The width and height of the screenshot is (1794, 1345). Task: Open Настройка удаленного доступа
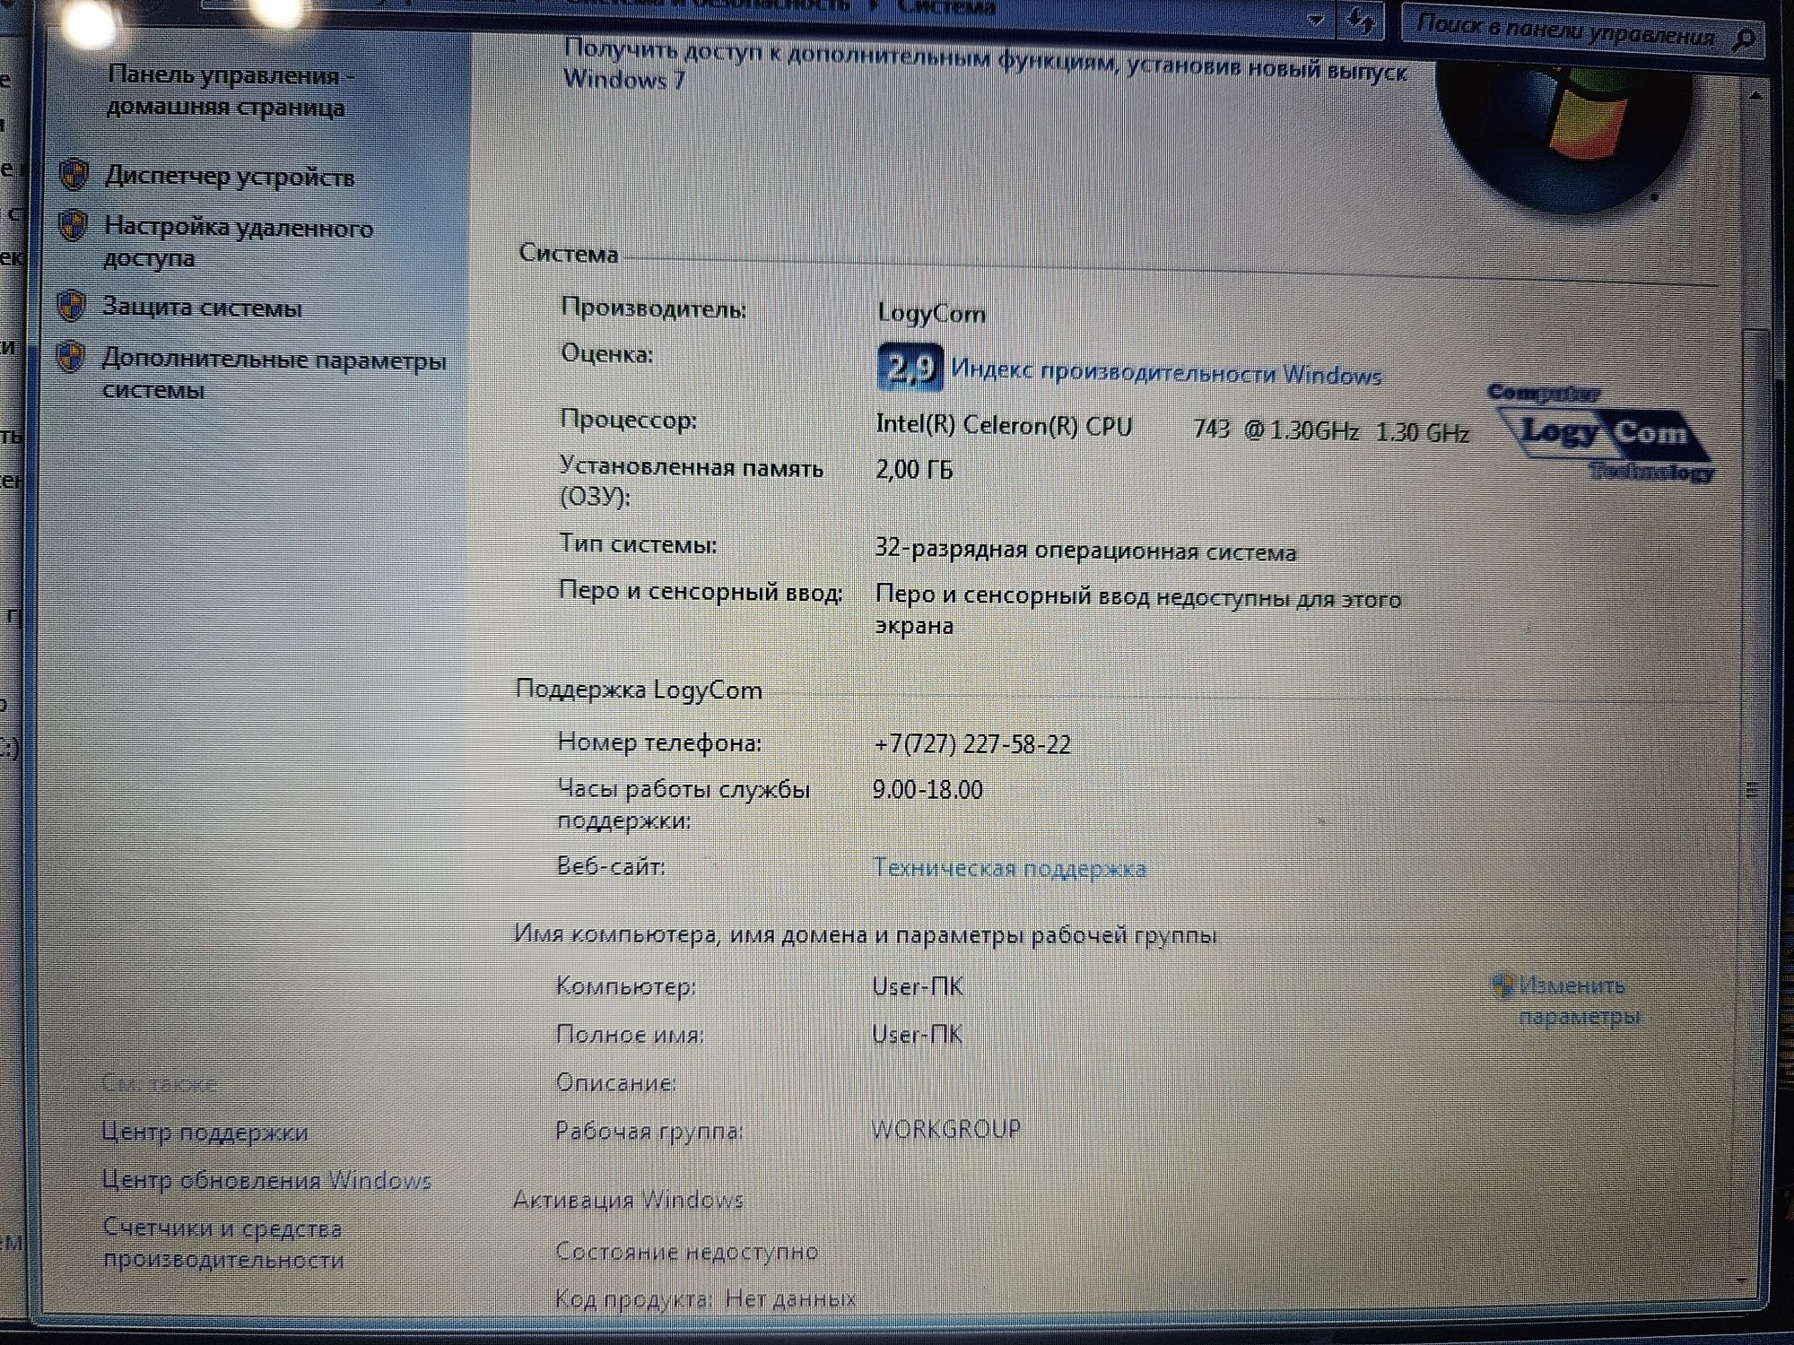click(x=238, y=242)
